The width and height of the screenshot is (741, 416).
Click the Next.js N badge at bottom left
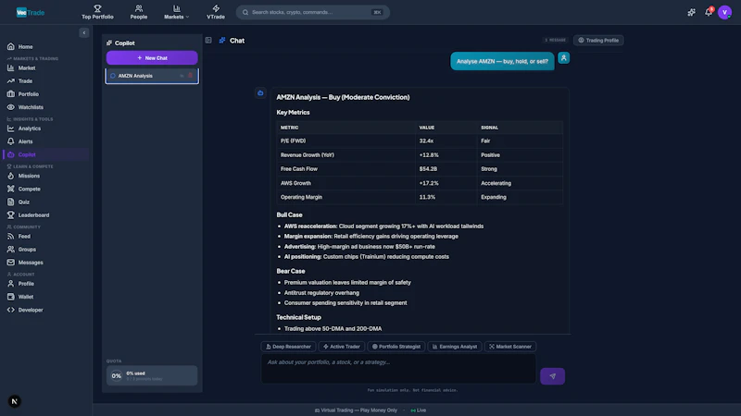[x=14, y=401]
